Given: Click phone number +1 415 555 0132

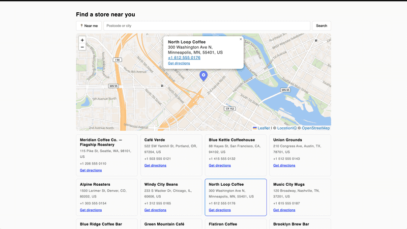Looking at the screenshot, I should point(222,159).
